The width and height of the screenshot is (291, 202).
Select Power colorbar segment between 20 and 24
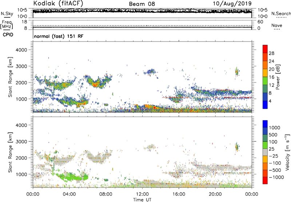pyautogui.click(x=265, y=65)
